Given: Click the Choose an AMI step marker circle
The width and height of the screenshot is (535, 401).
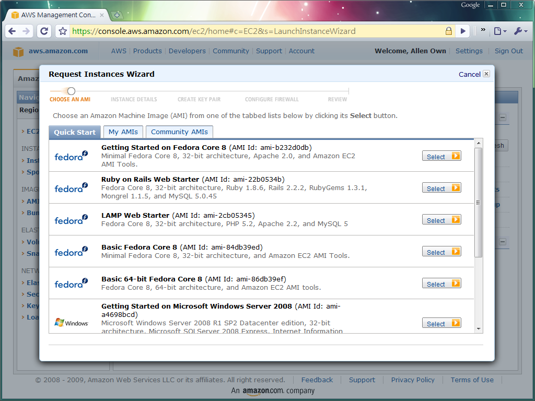Looking at the screenshot, I should (71, 91).
